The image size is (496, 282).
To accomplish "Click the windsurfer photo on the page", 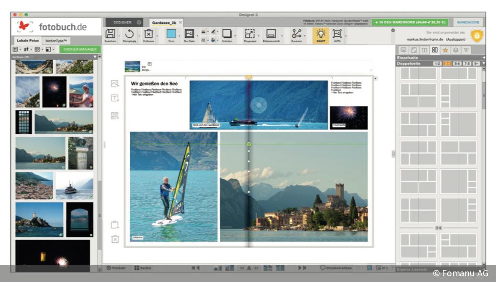I will [174, 186].
